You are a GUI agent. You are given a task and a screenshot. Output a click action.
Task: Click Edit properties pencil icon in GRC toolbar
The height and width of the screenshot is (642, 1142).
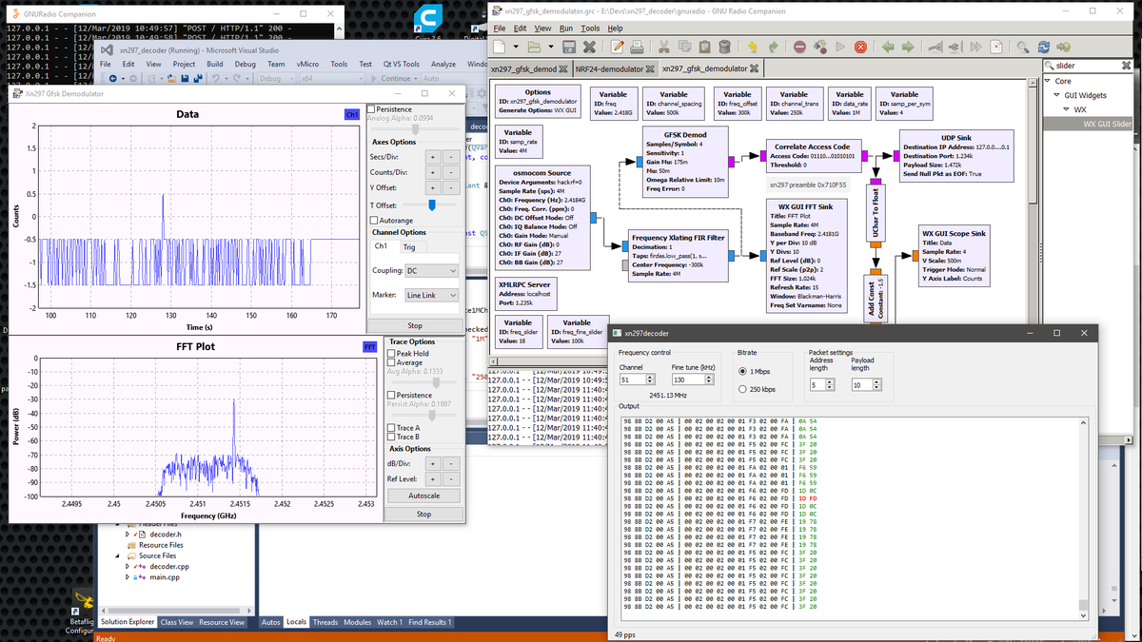617,47
